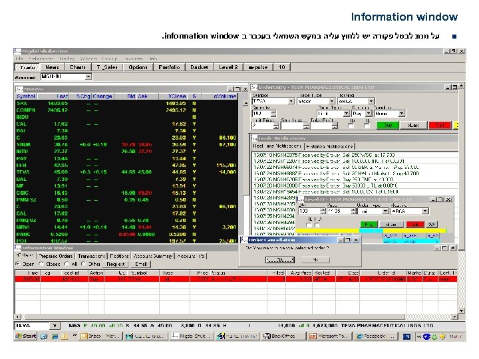
Task: Click the limit price stepper in Order Entry
Action: pos(276,126)
